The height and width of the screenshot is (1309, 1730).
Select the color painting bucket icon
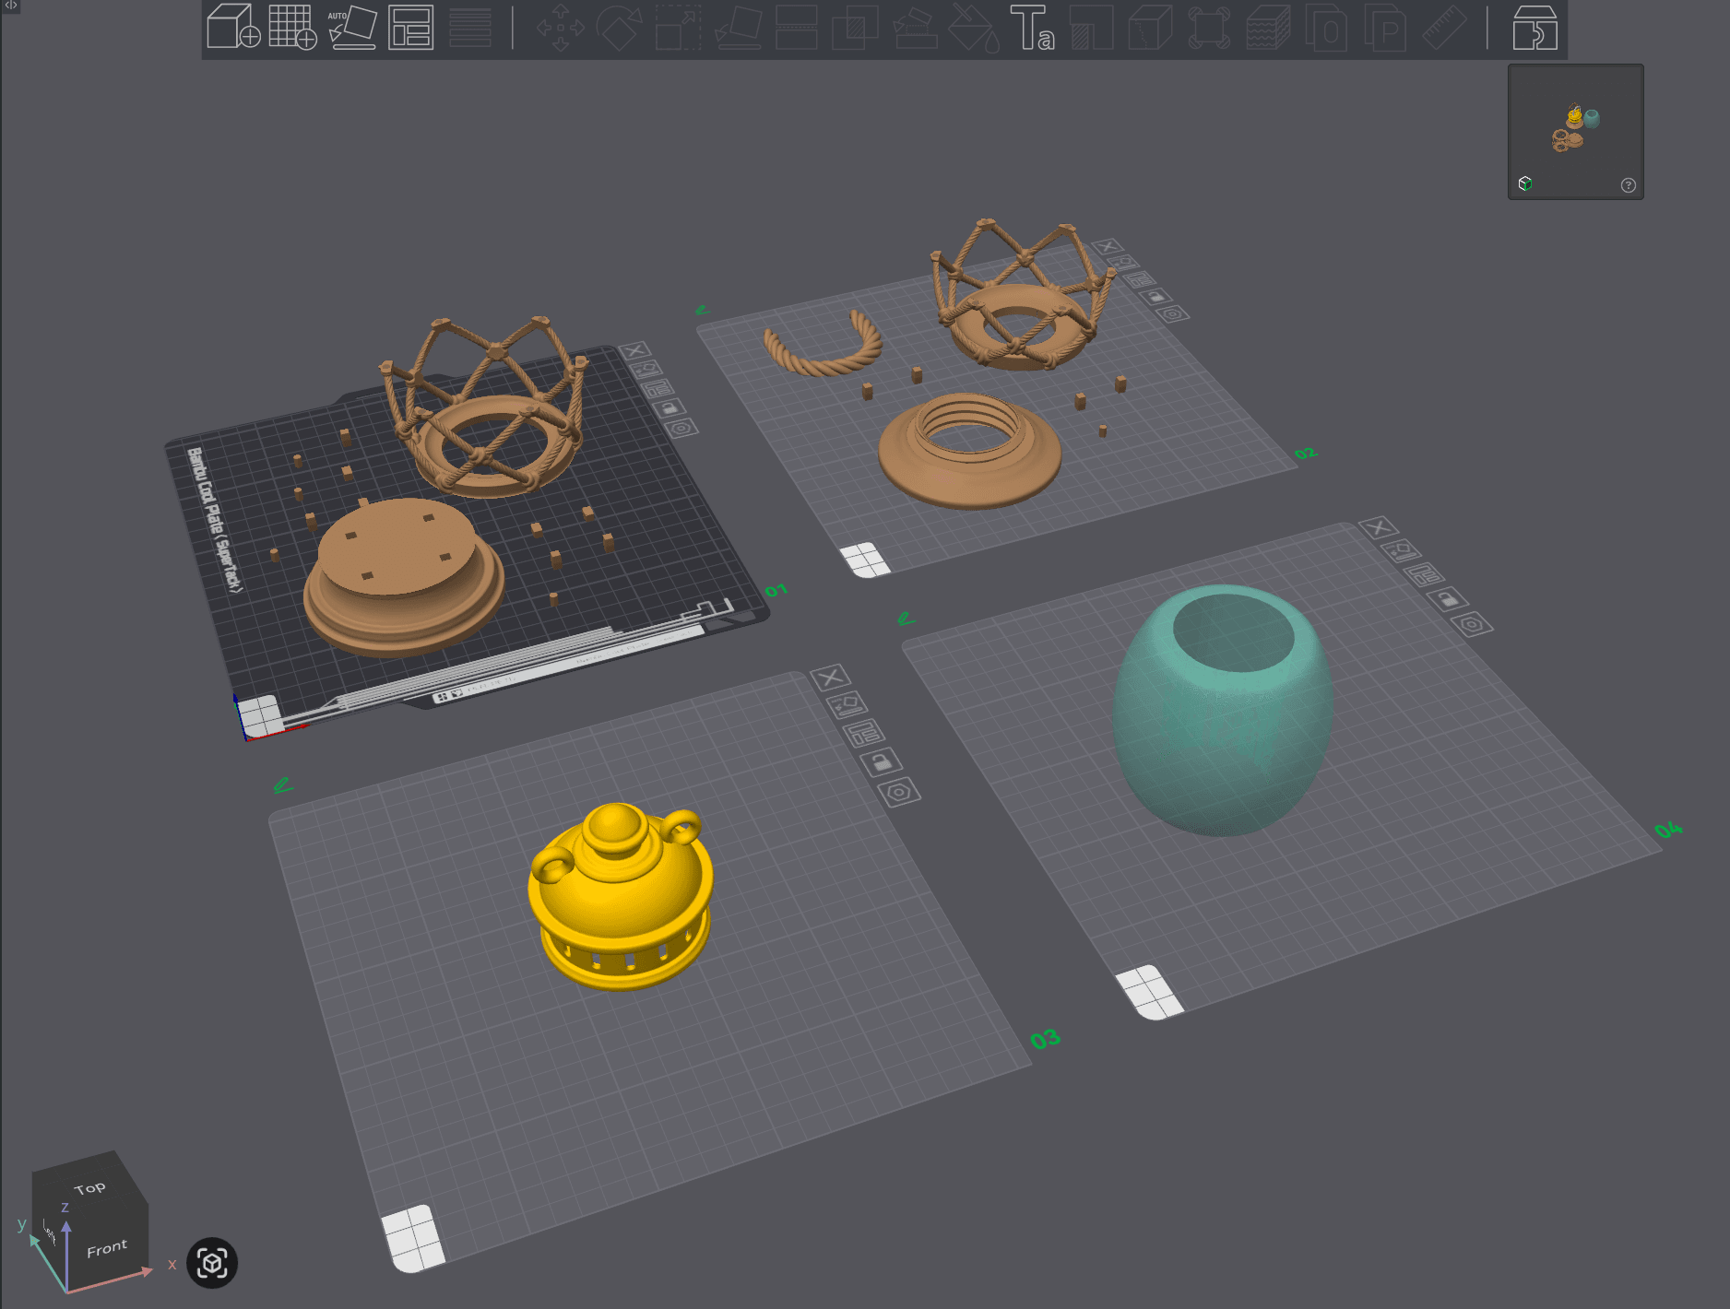point(975,28)
